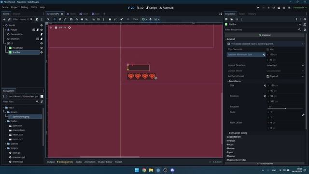Expand the Localization section

(234, 137)
